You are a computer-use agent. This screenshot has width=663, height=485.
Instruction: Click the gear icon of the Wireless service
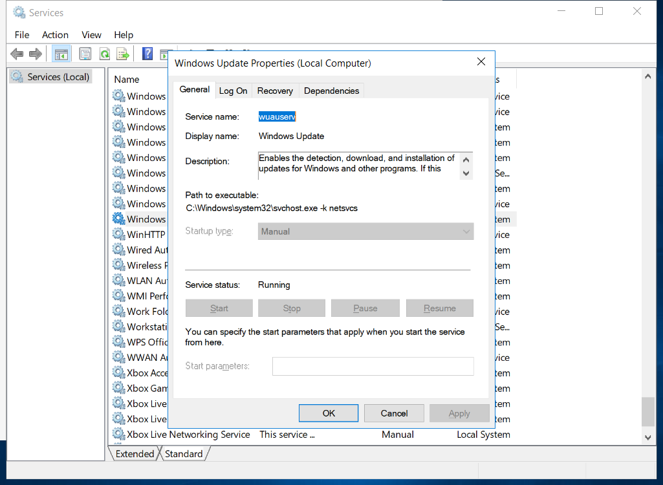coord(119,264)
